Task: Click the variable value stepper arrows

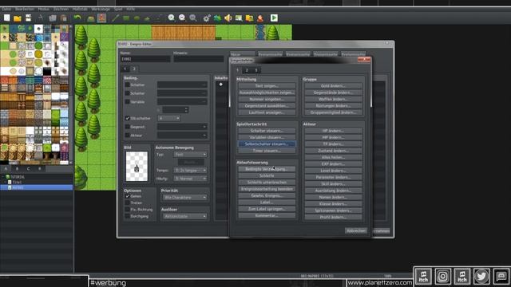Action: [x=186, y=110]
